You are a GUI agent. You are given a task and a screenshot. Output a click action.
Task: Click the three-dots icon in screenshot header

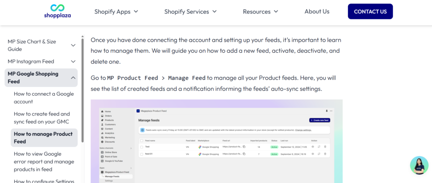(x=331, y=111)
